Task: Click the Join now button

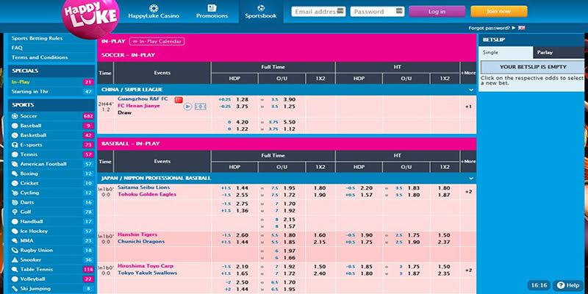Action: (x=499, y=12)
